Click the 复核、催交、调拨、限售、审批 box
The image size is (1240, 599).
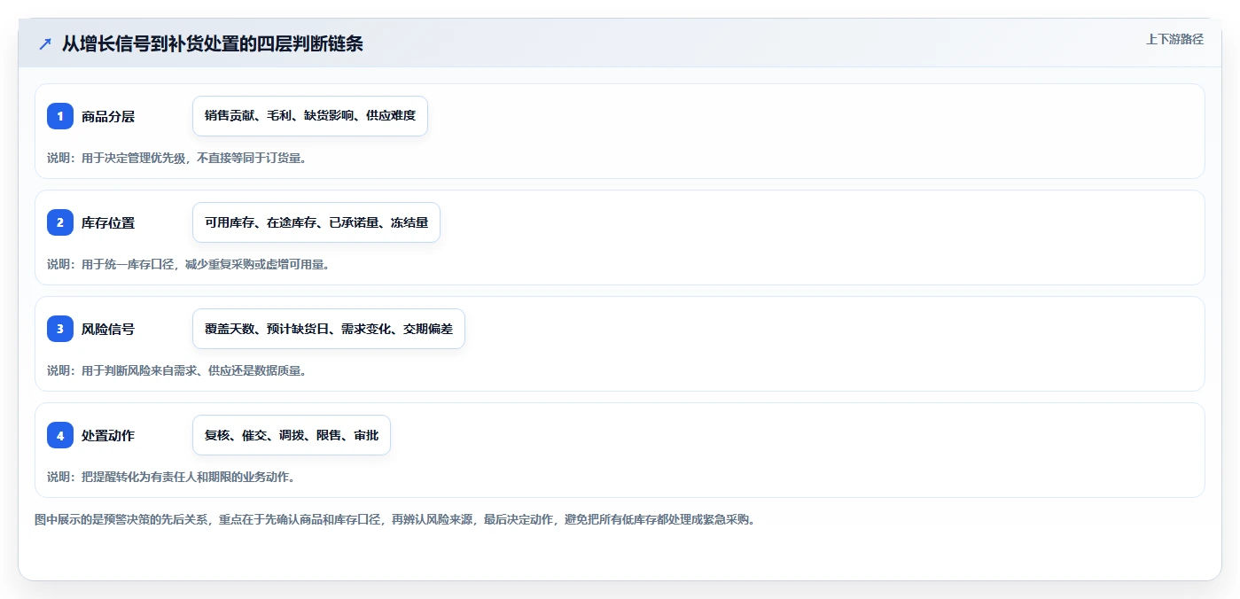coord(292,435)
